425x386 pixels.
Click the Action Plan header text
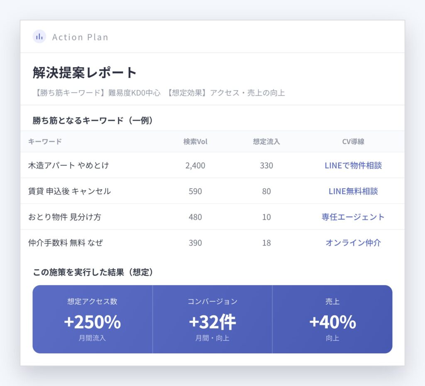click(x=80, y=37)
